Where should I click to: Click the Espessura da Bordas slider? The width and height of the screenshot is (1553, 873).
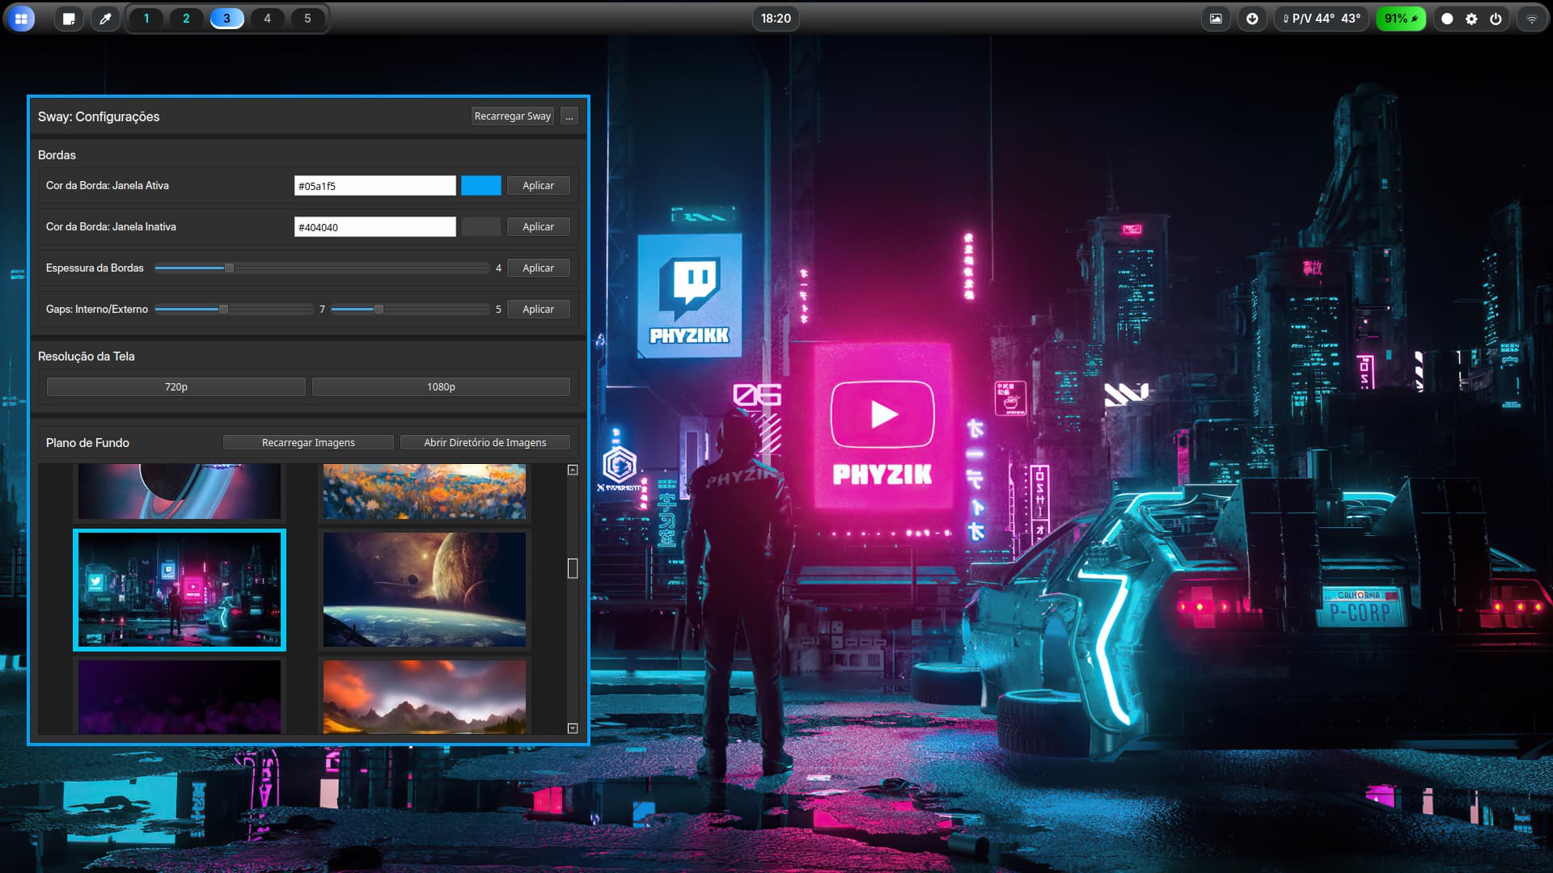(x=322, y=268)
